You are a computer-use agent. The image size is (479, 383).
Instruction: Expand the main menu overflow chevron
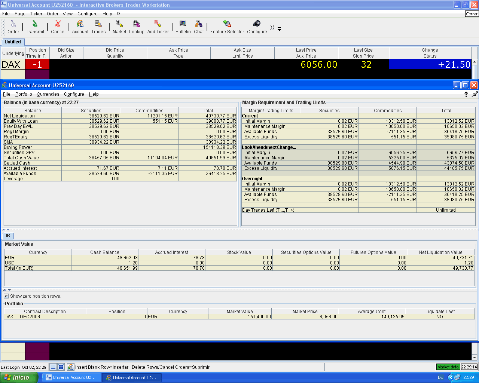(118, 13)
